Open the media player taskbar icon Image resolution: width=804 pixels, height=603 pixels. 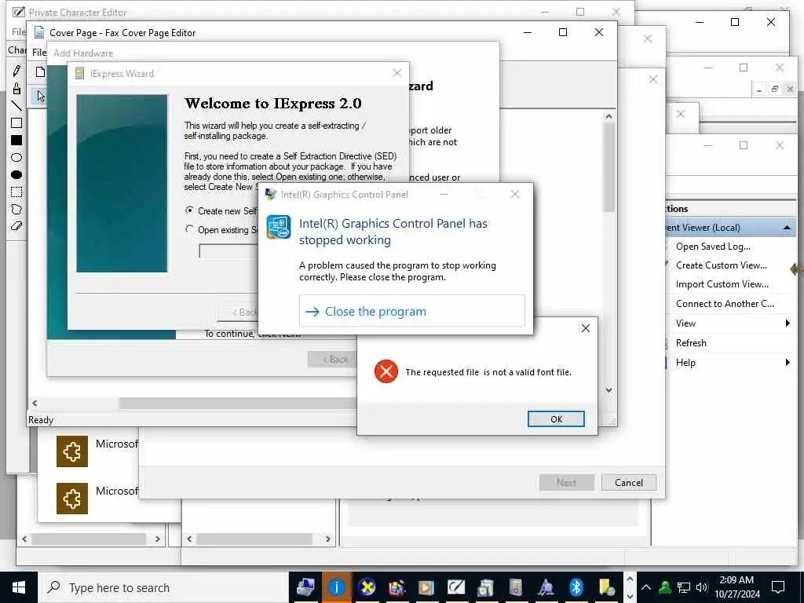(x=426, y=587)
